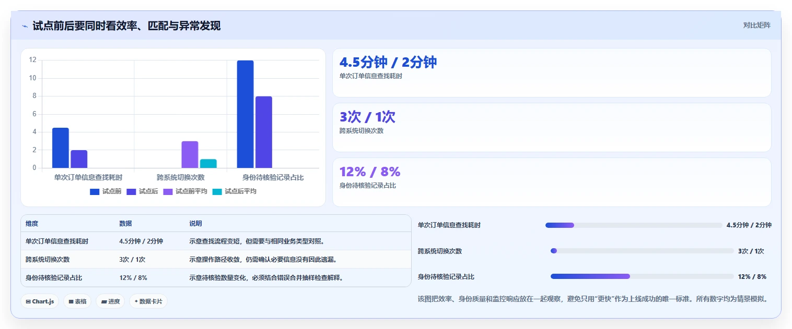Click the 说明 column header

pyautogui.click(x=195, y=223)
